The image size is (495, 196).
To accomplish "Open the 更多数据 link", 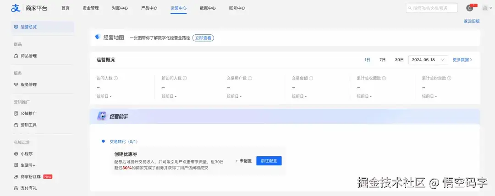I will (462, 60).
